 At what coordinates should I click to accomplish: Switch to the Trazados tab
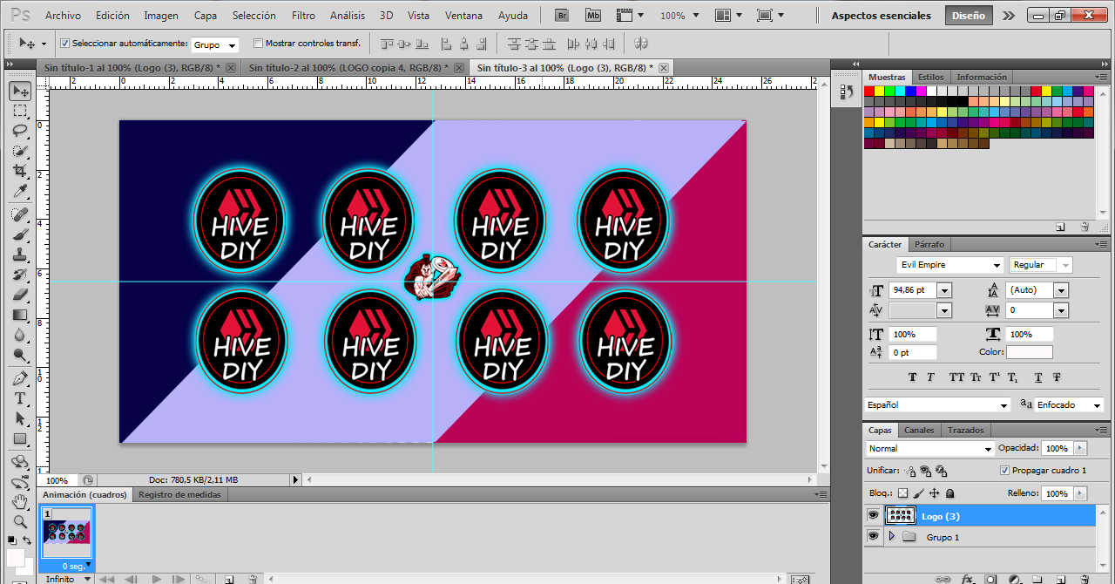965,430
